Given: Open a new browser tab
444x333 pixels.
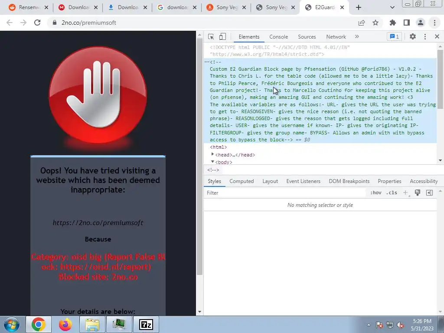Looking at the screenshot, I should click(359, 7).
